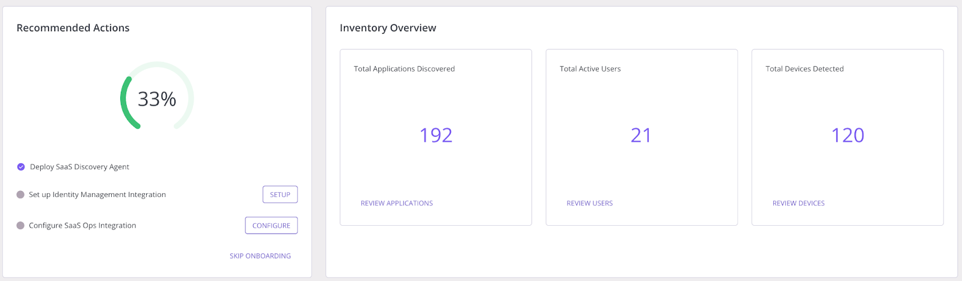The width and height of the screenshot is (962, 281).
Task: Click the Total Devices Detected label
Action: tap(804, 69)
